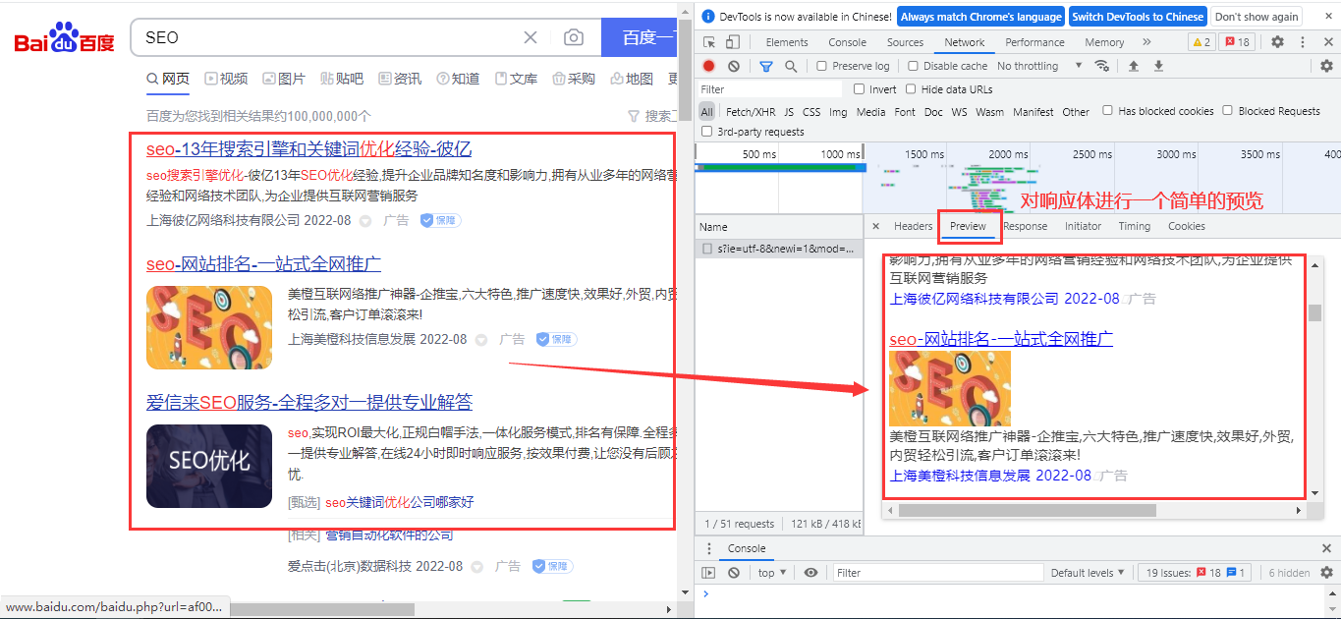Image resolution: width=1341 pixels, height=619 pixels.
Task: Toggle the device toolbar icon
Action: coord(733,42)
